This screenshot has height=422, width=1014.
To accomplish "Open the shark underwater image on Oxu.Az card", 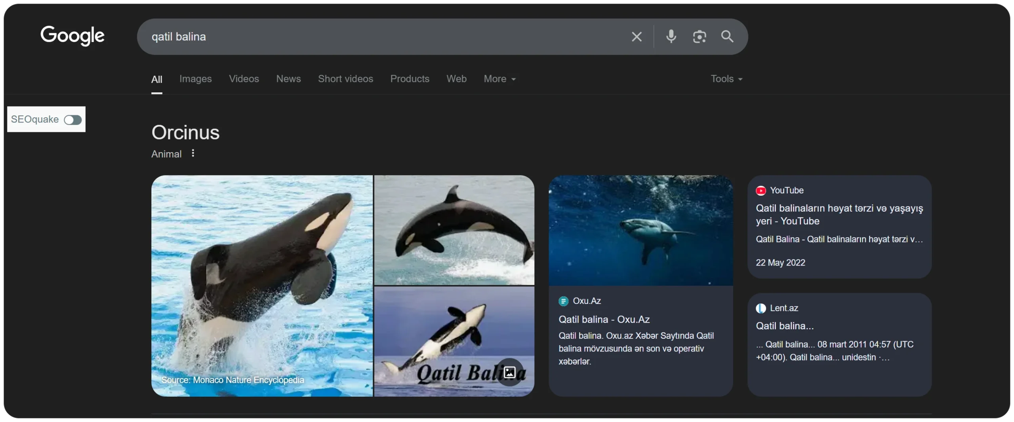I will (x=640, y=230).
